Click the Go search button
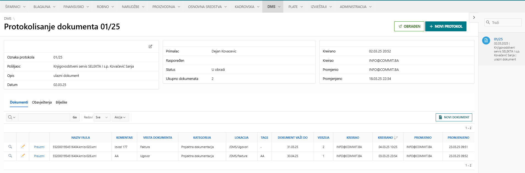 tap(75, 117)
